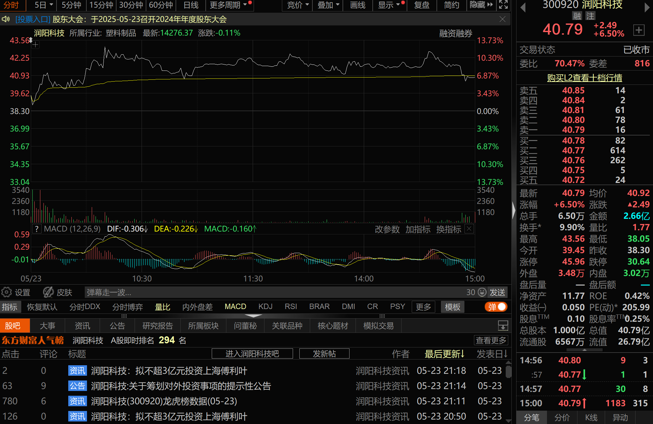Select the BRAR indicator

point(319,307)
